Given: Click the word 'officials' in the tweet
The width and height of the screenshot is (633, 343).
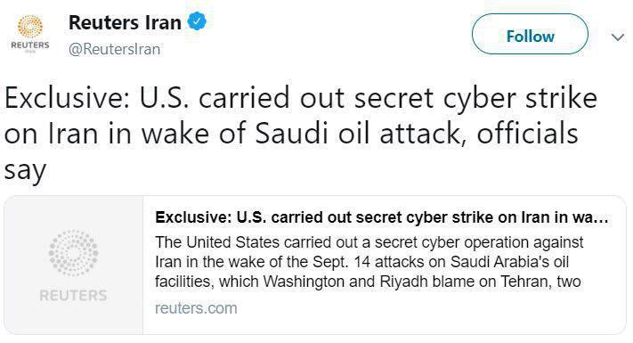Looking at the screenshot, I should (527, 133).
